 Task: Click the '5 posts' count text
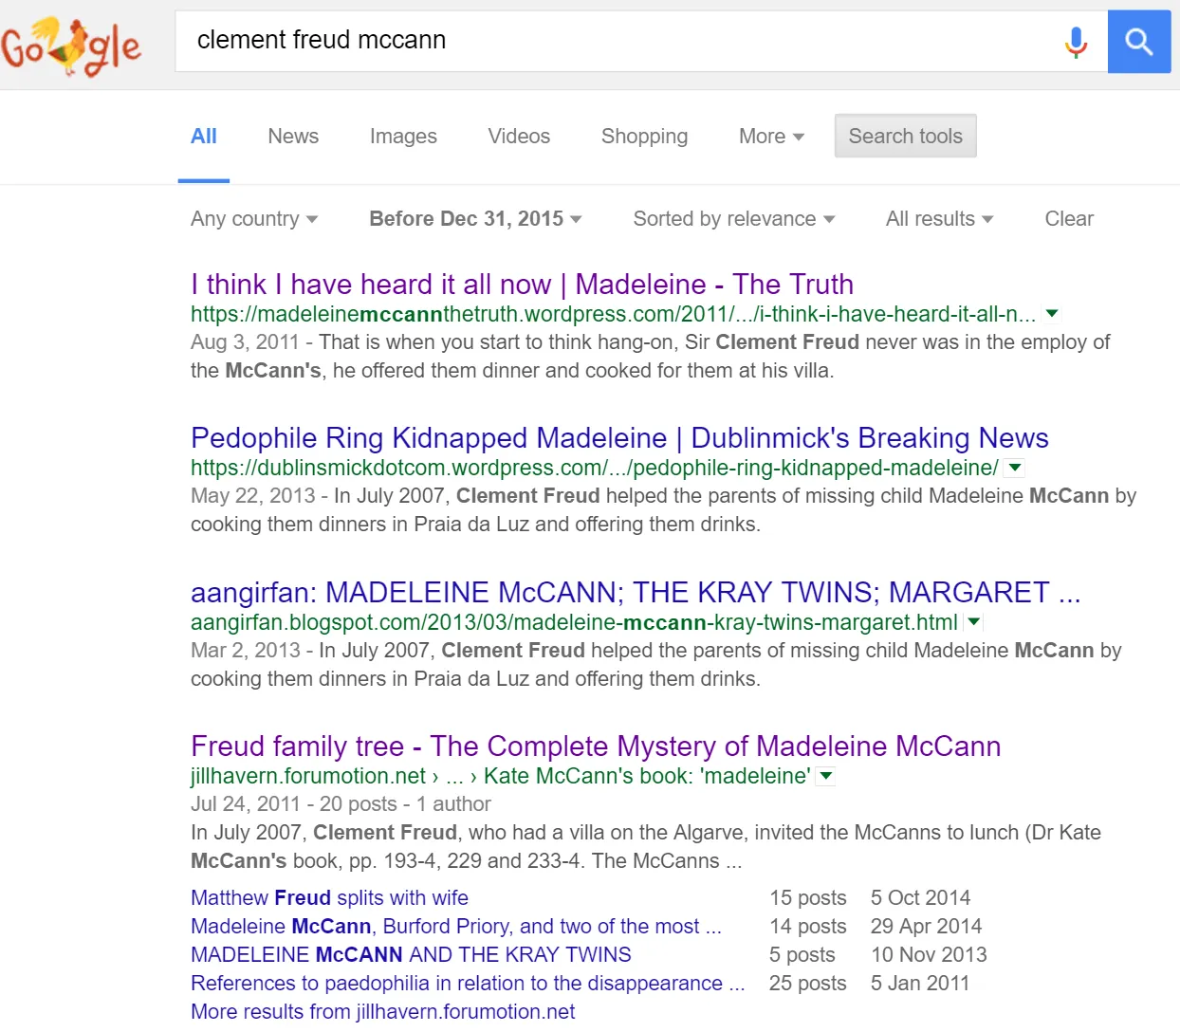(x=802, y=954)
